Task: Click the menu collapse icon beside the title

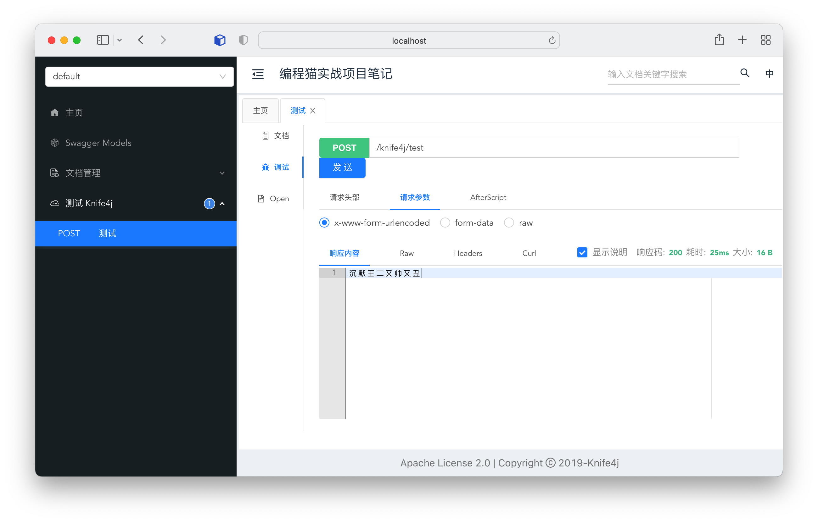Action: tap(258, 74)
